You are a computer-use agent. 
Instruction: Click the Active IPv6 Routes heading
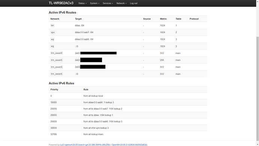pos(62,12)
